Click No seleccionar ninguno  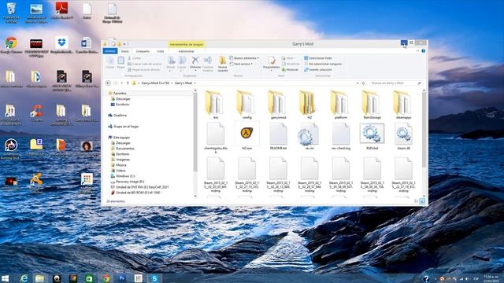click(323, 64)
